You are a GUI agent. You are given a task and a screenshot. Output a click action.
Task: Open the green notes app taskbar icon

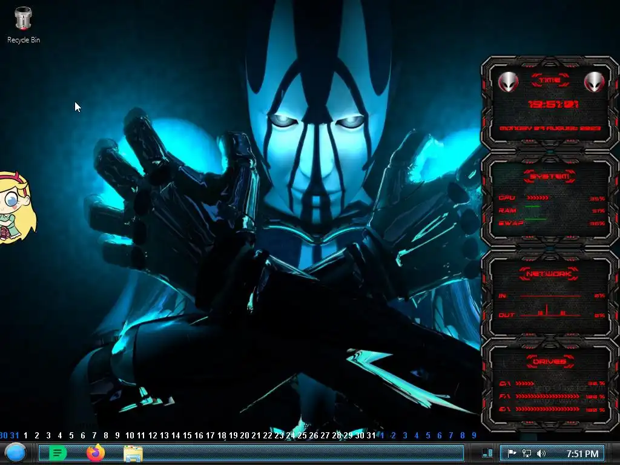point(58,453)
